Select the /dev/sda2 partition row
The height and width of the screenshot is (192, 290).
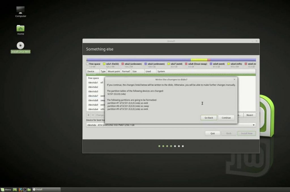pyautogui.click(x=96, y=87)
